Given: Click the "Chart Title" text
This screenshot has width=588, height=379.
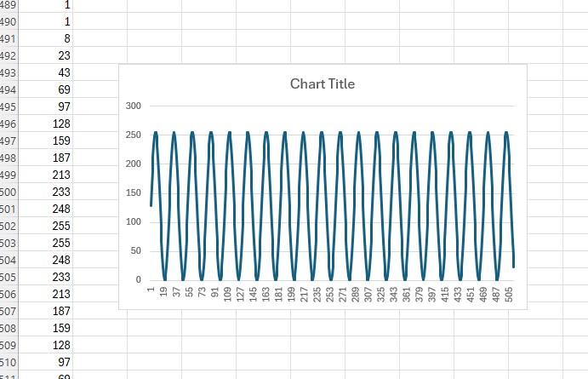Looking at the screenshot, I should click(322, 83).
